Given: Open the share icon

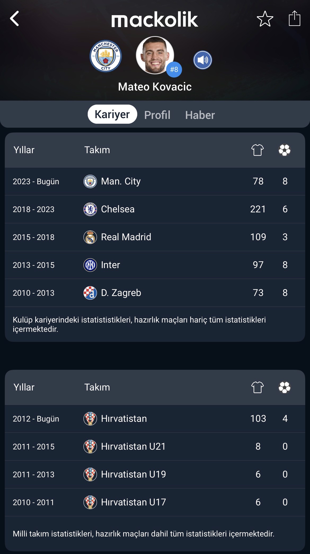Looking at the screenshot, I should 294,18.
